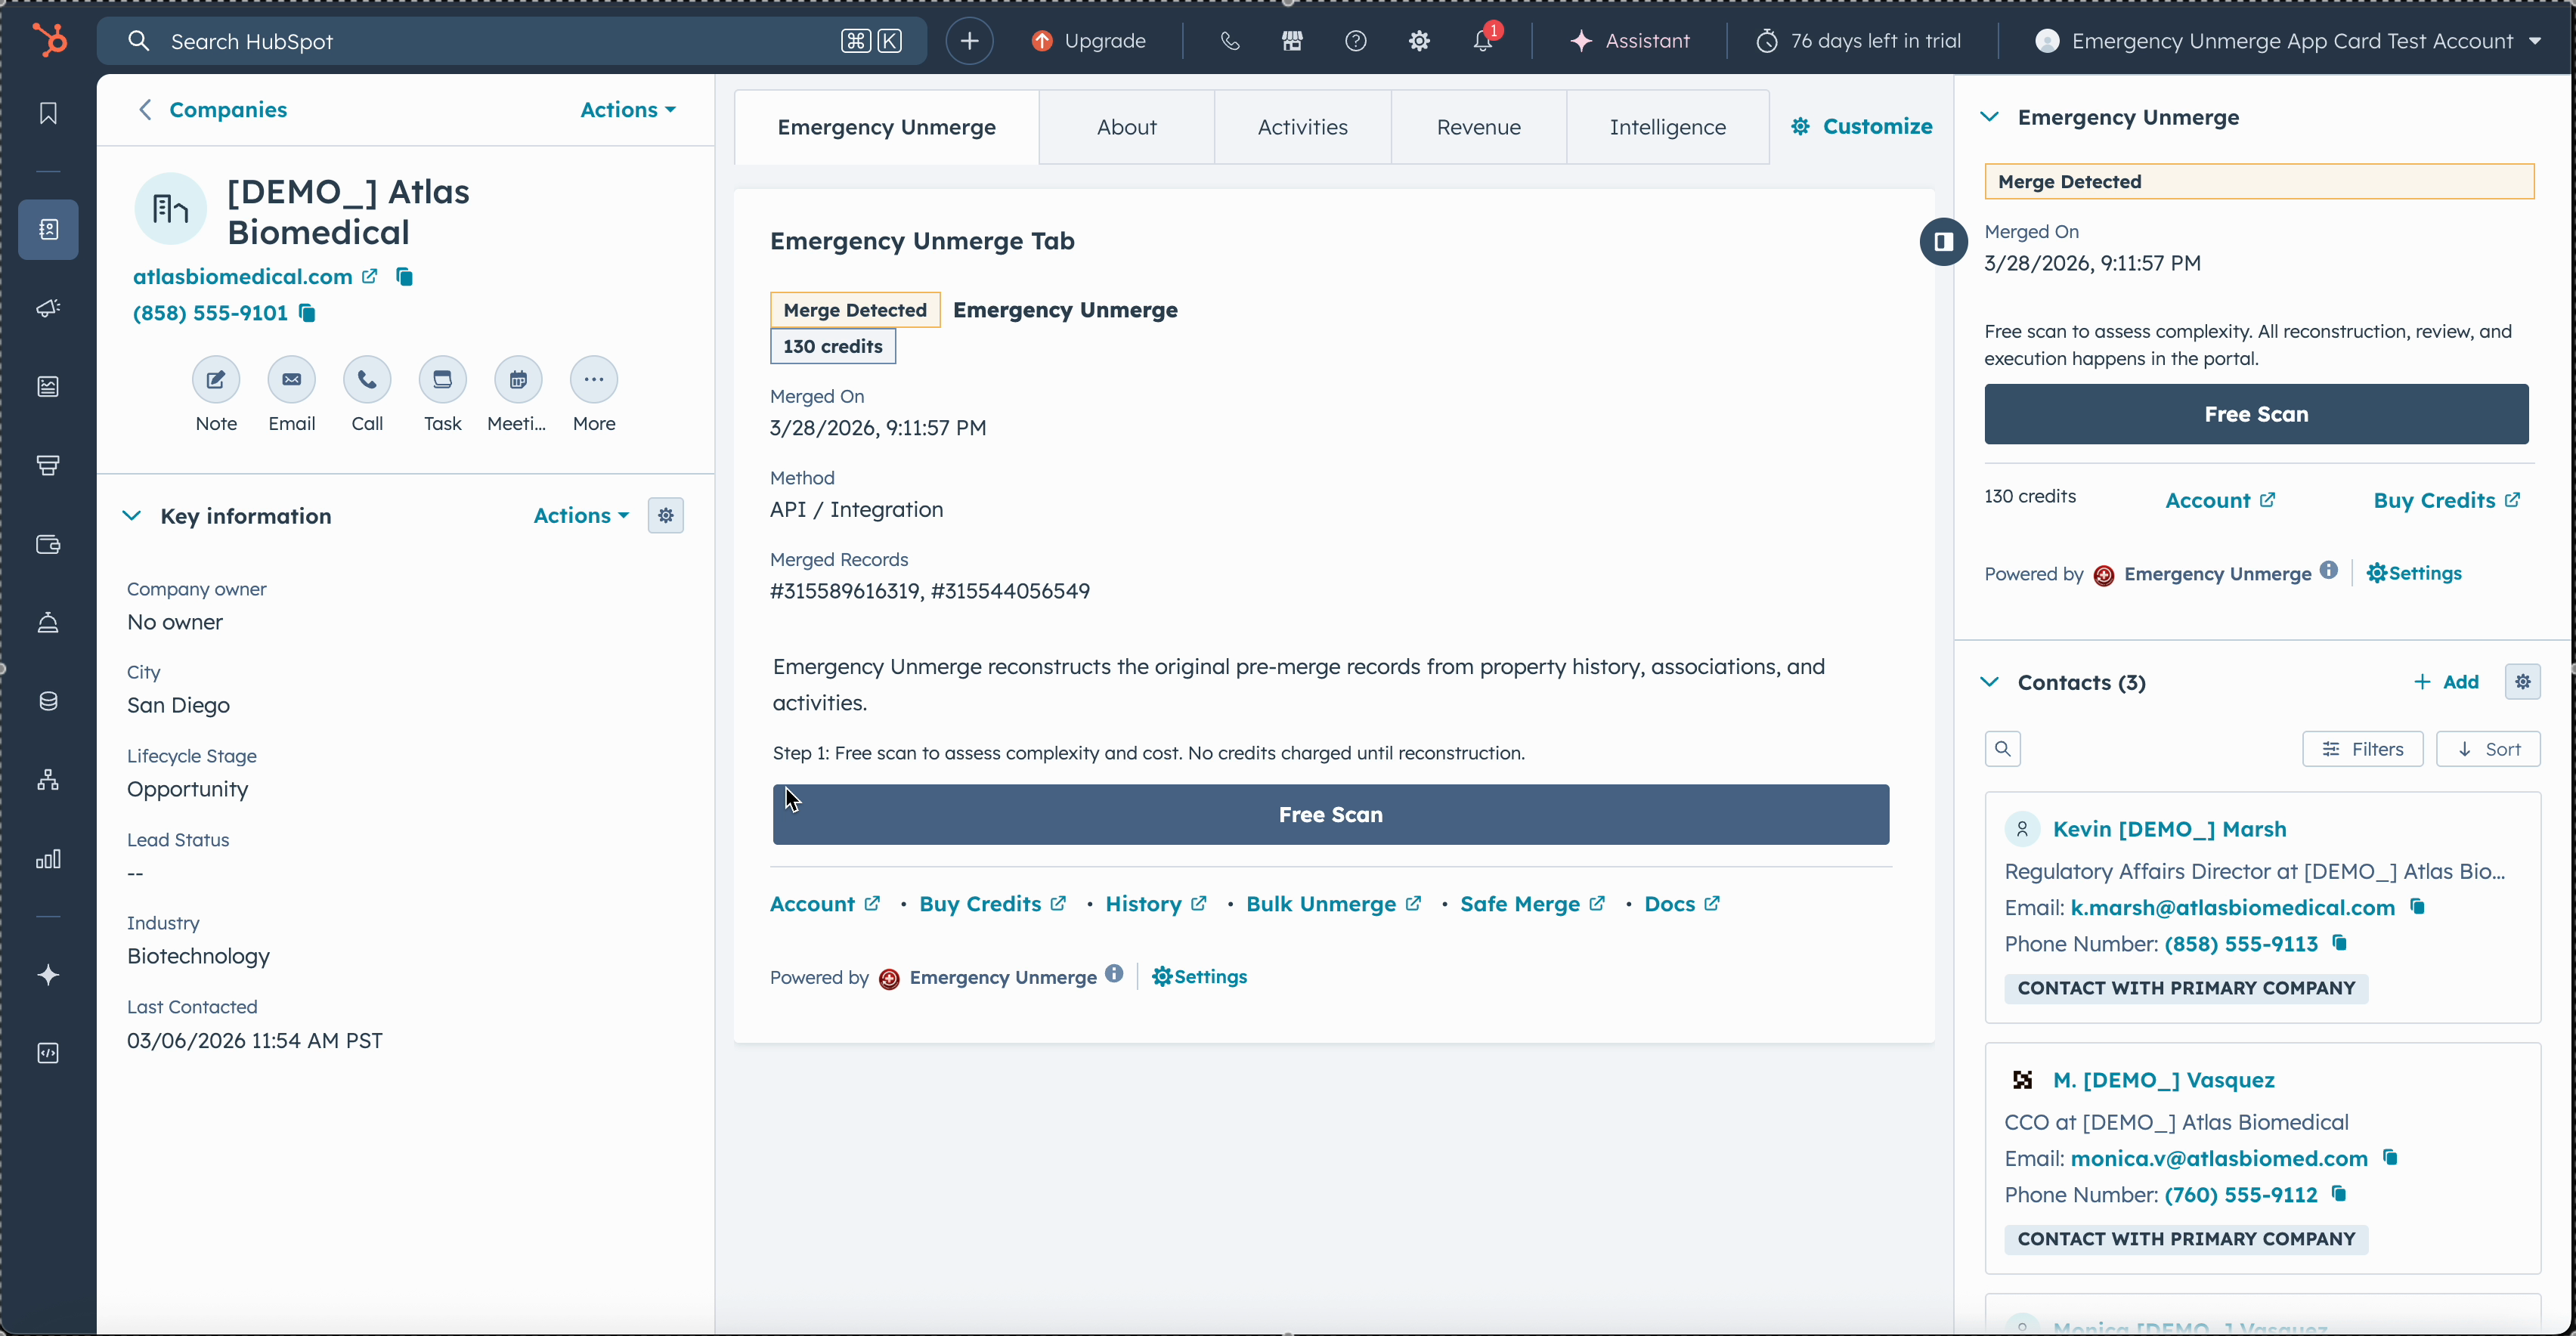The height and width of the screenshot is (1336, 2576).
Task: Open the Data Management database icon
Action: 48,701
